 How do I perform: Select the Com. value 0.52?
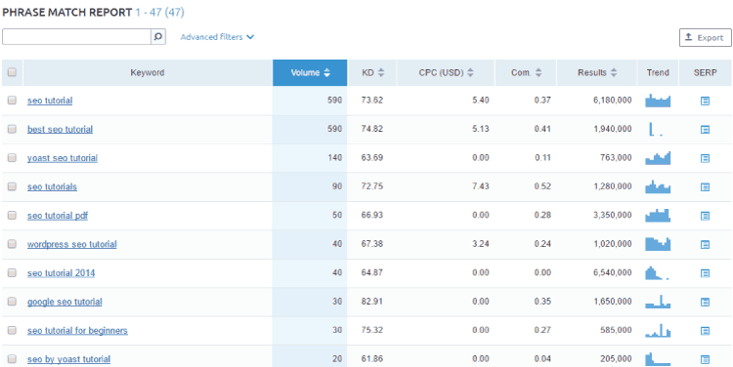[x=542, y=186]
